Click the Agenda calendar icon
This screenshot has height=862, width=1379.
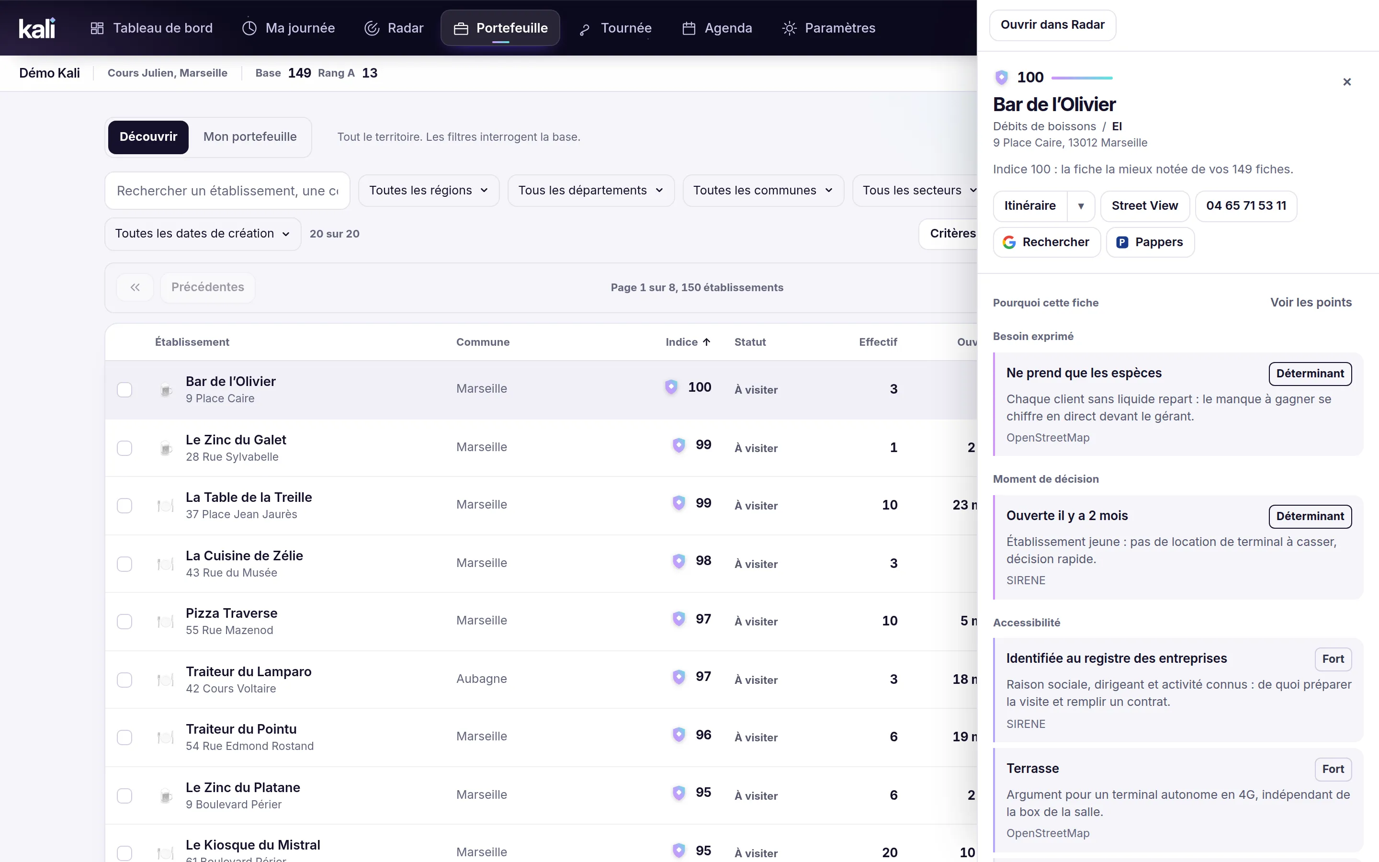pos(689,28)
